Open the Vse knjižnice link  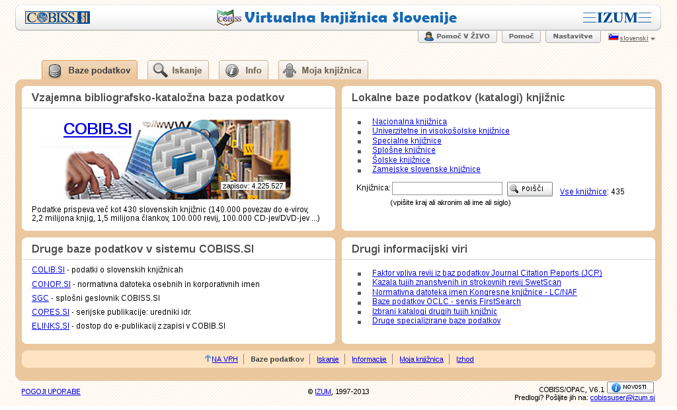pyautogui.click(x=582, y=192)
